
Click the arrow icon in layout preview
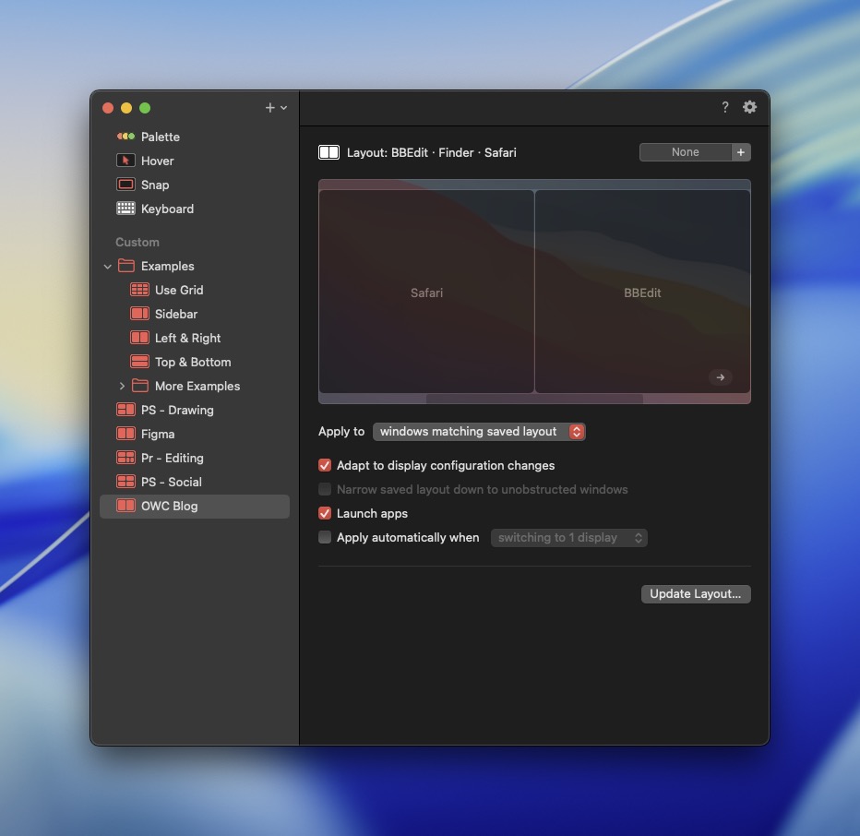click(x=721, y=376)
